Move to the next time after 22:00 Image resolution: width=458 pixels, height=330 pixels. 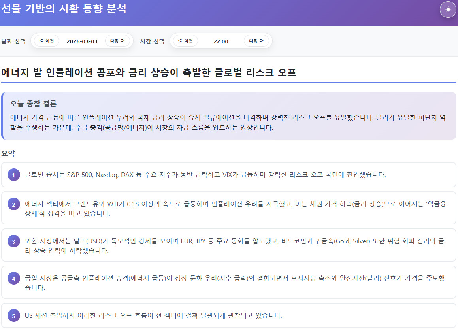click(256, 41)
